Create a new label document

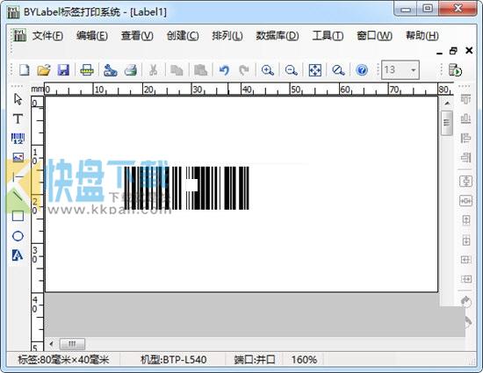24,70
